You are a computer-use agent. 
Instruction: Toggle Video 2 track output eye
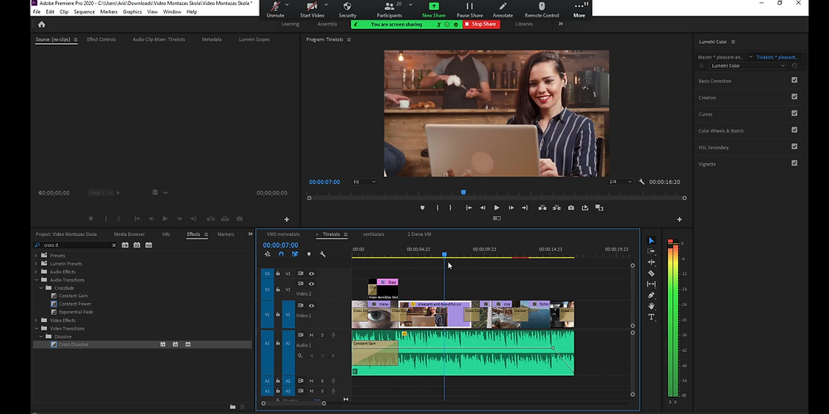click(312, 284)
